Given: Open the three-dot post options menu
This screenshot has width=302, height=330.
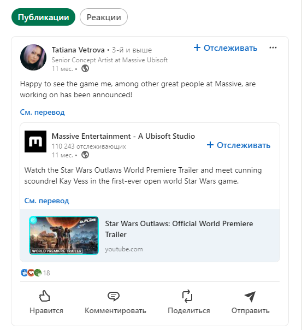Looking at the screenshot, I should [x=273, y=48].
